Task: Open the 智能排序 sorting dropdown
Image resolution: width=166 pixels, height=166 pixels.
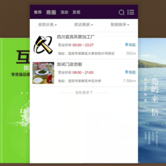Action: pyautogui.click(x=120, y=24)
